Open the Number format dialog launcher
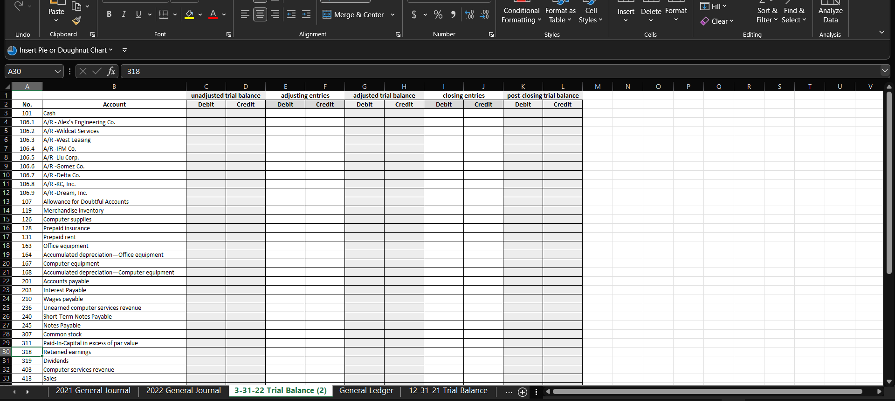The width and height of the screenshot is (895, 401). click(491, 34)
